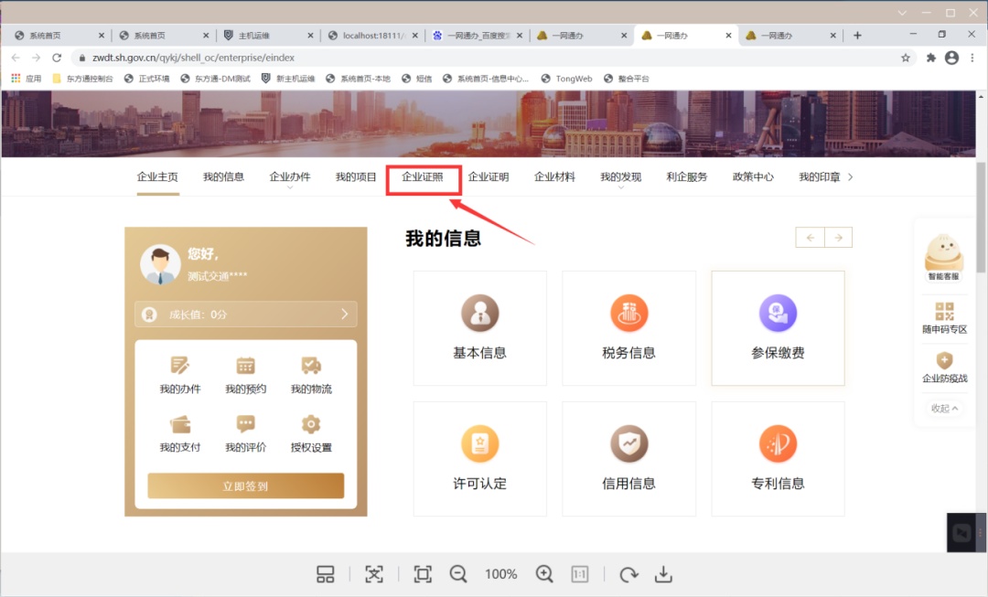
Task: Download the image using bottom toolbar
Action: click(664, 574)
